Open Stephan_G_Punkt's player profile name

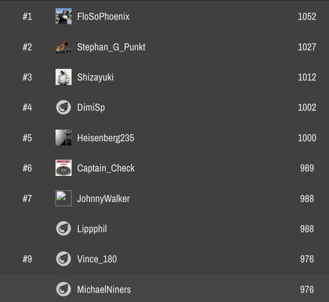point(111,47)
